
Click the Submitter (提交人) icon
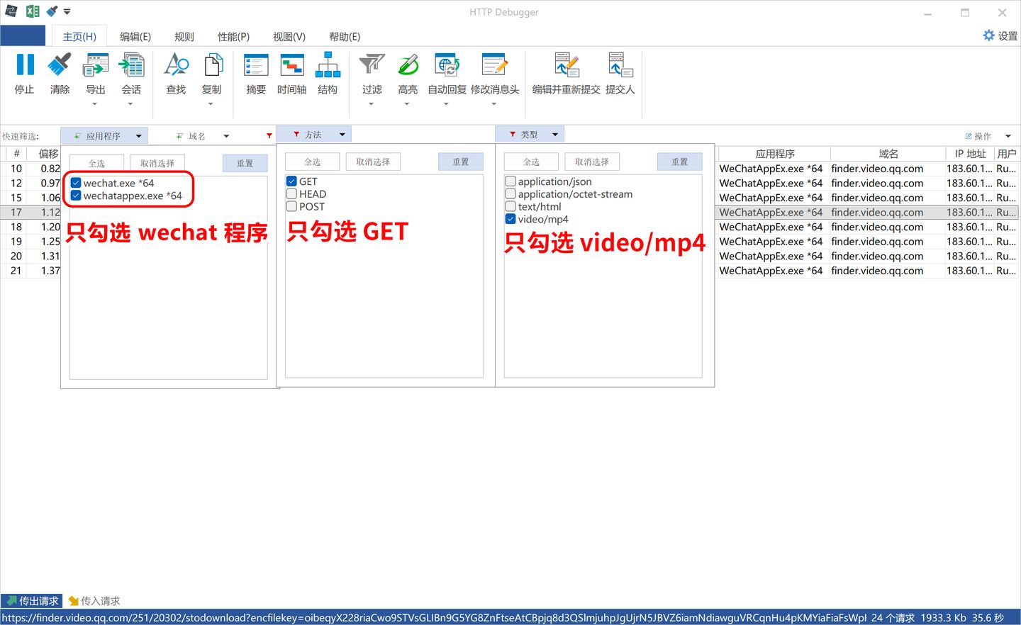pos(620,65)
